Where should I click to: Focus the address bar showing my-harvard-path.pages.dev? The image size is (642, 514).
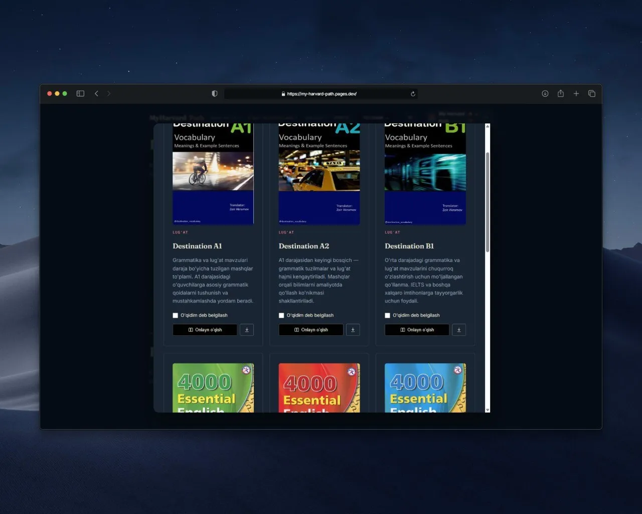pos(321,94)
